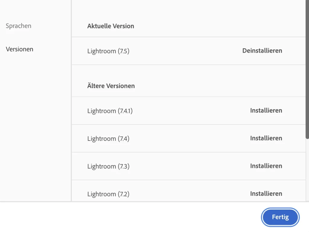Select the Lightroom (7.4) entry label
The image size is (309, 232).
coord(108,139)
